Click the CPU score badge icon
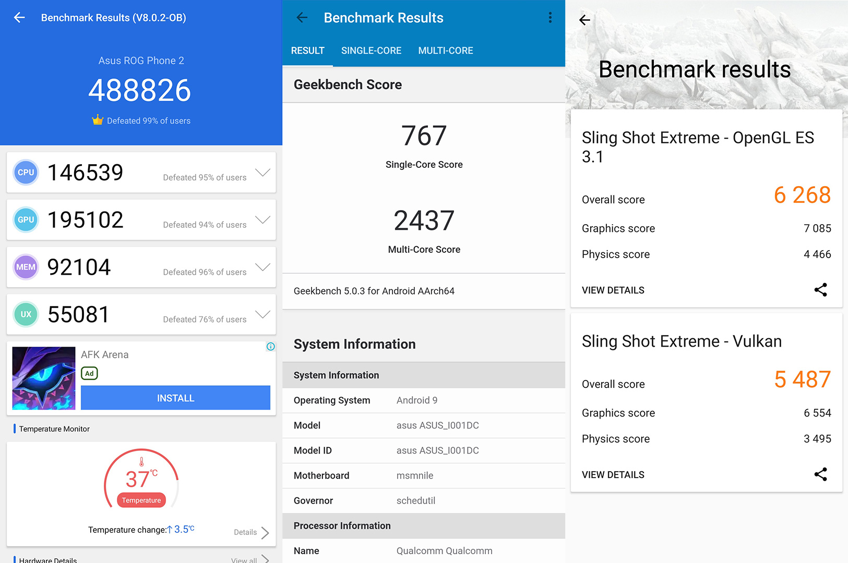The width and height of the screenshot is (848, 563). pyautogui.click(x=26, y=173)
